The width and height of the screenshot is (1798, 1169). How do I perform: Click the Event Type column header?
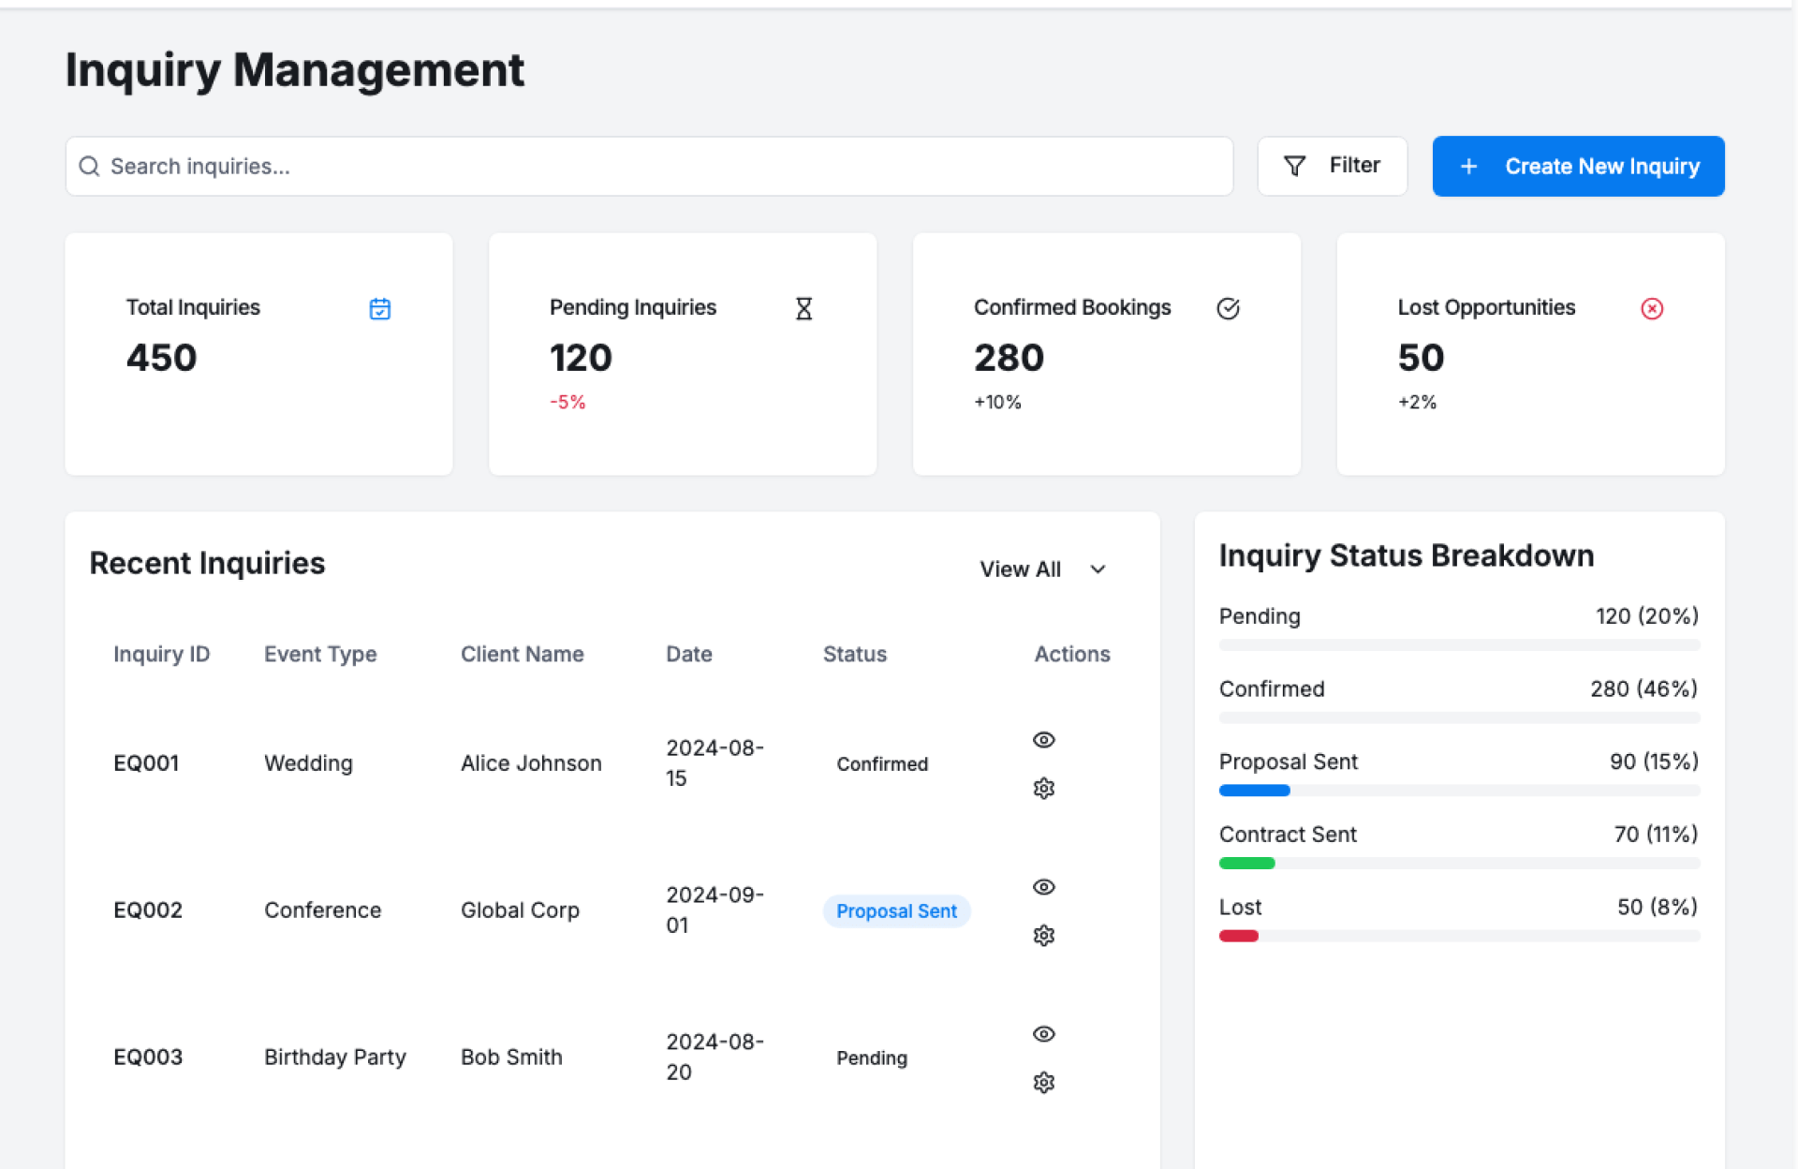tap(320, 654)
